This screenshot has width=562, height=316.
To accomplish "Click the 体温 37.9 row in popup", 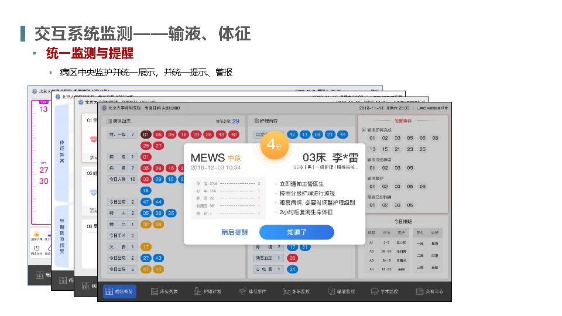I will tap(228, 183).
